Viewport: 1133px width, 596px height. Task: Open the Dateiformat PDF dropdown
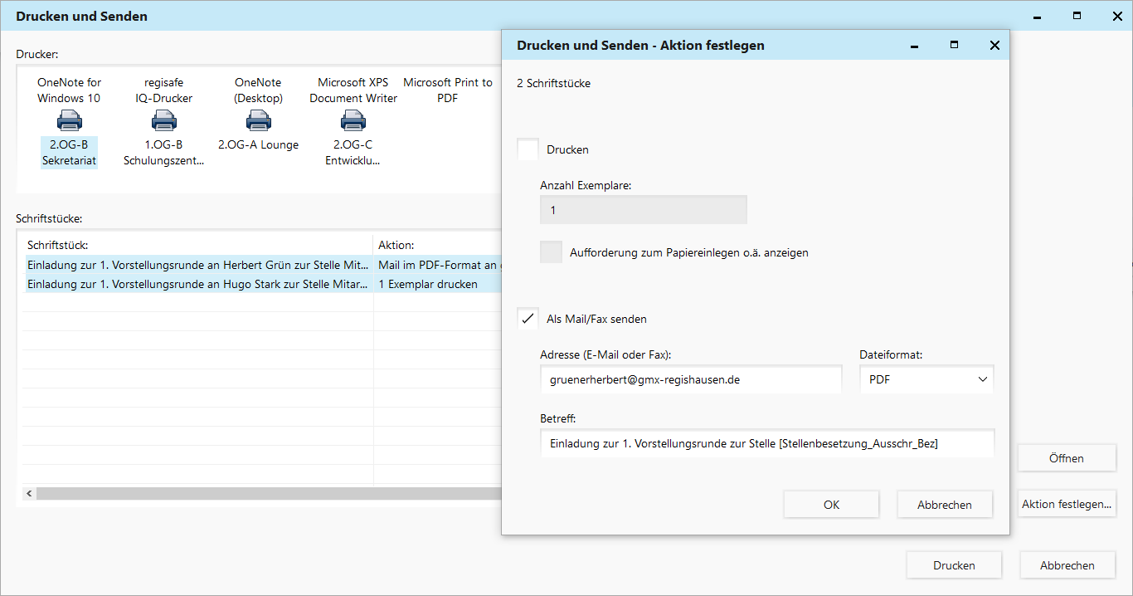tap(926, 379)
